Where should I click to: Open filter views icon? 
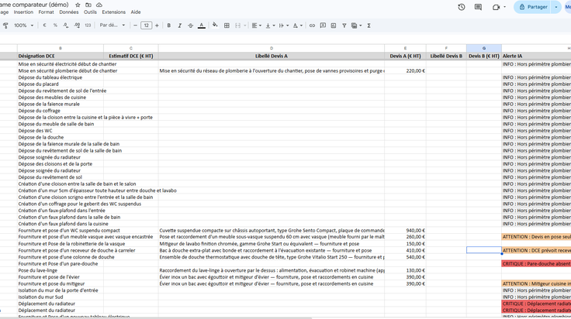354,26
